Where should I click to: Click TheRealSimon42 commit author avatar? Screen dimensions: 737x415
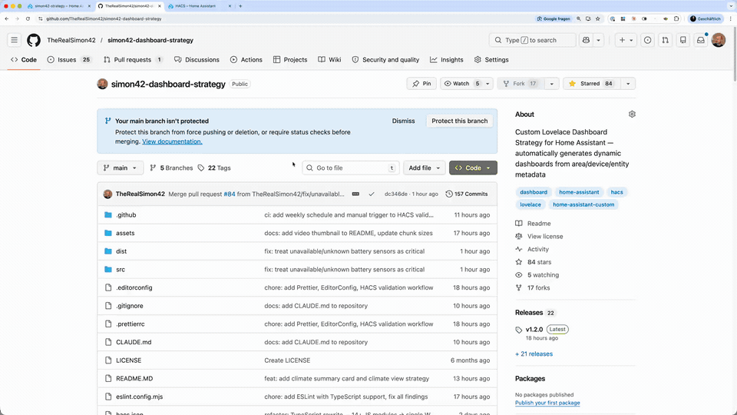[x=107, y=194]
